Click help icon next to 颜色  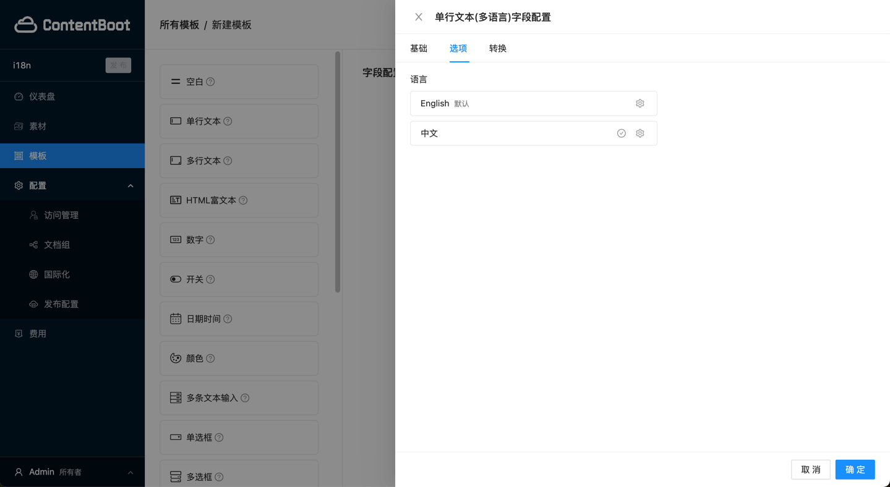click(210, 358)
